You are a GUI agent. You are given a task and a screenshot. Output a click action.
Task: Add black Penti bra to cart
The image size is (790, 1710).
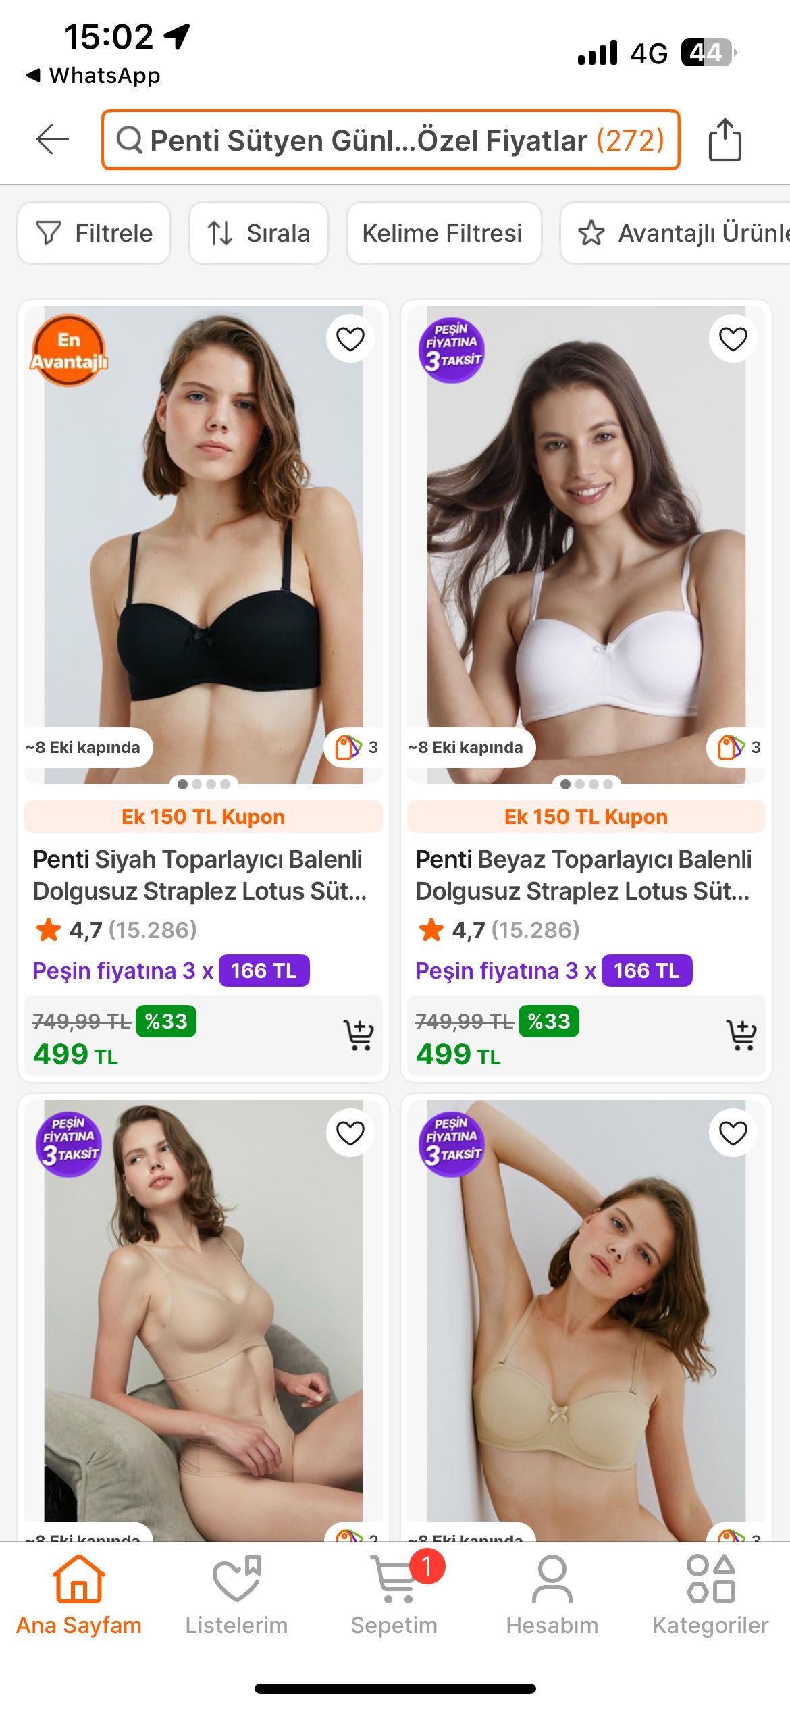click(x=359, y=1035)
